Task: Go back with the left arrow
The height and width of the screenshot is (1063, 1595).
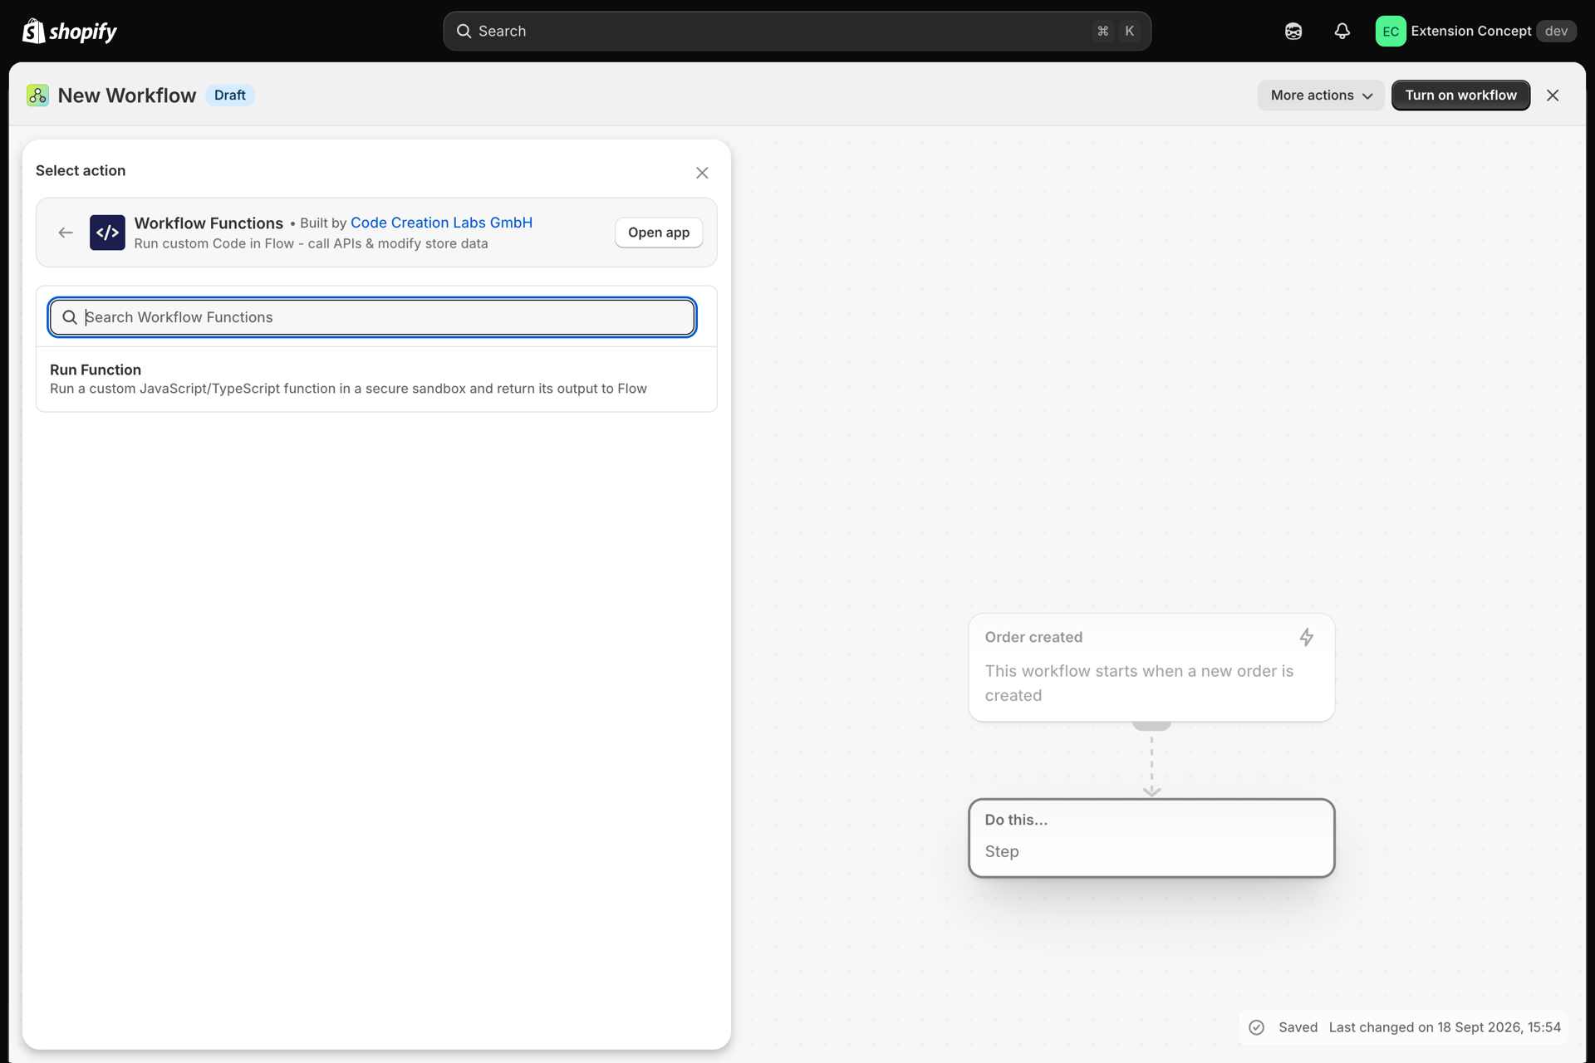Action: pos(66,233)
